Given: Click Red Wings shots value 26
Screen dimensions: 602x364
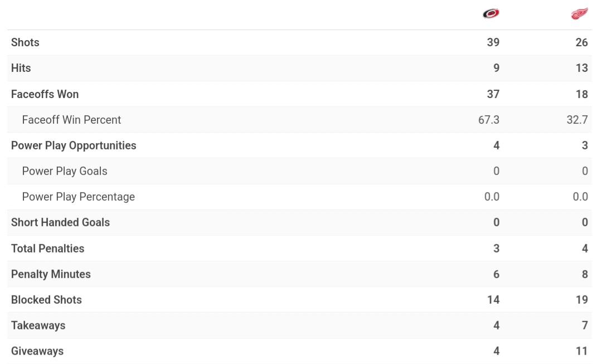Looking at the screenshot, I should coord(581,42).
